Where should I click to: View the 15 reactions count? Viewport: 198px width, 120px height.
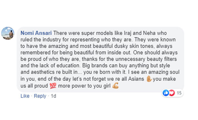click(179, 93)
